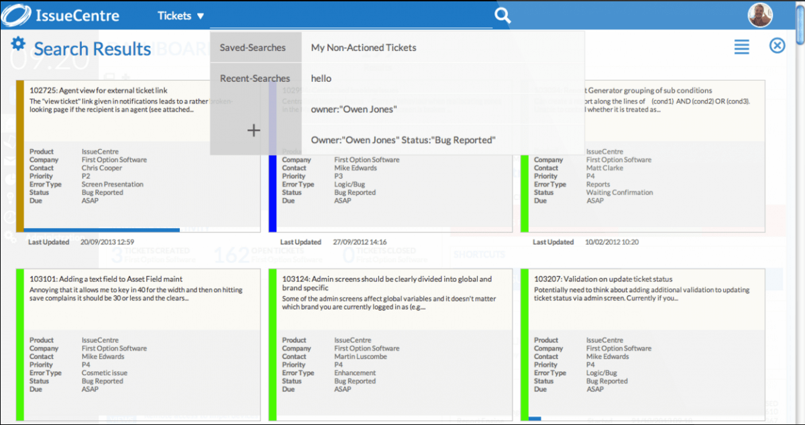Open the Tickets dropdown menu
This screenshot has height=425, width=805.
click(x=180, y=16)
